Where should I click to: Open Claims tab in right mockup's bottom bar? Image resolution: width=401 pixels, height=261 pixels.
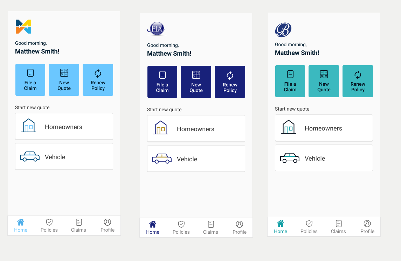coord(338,227)
